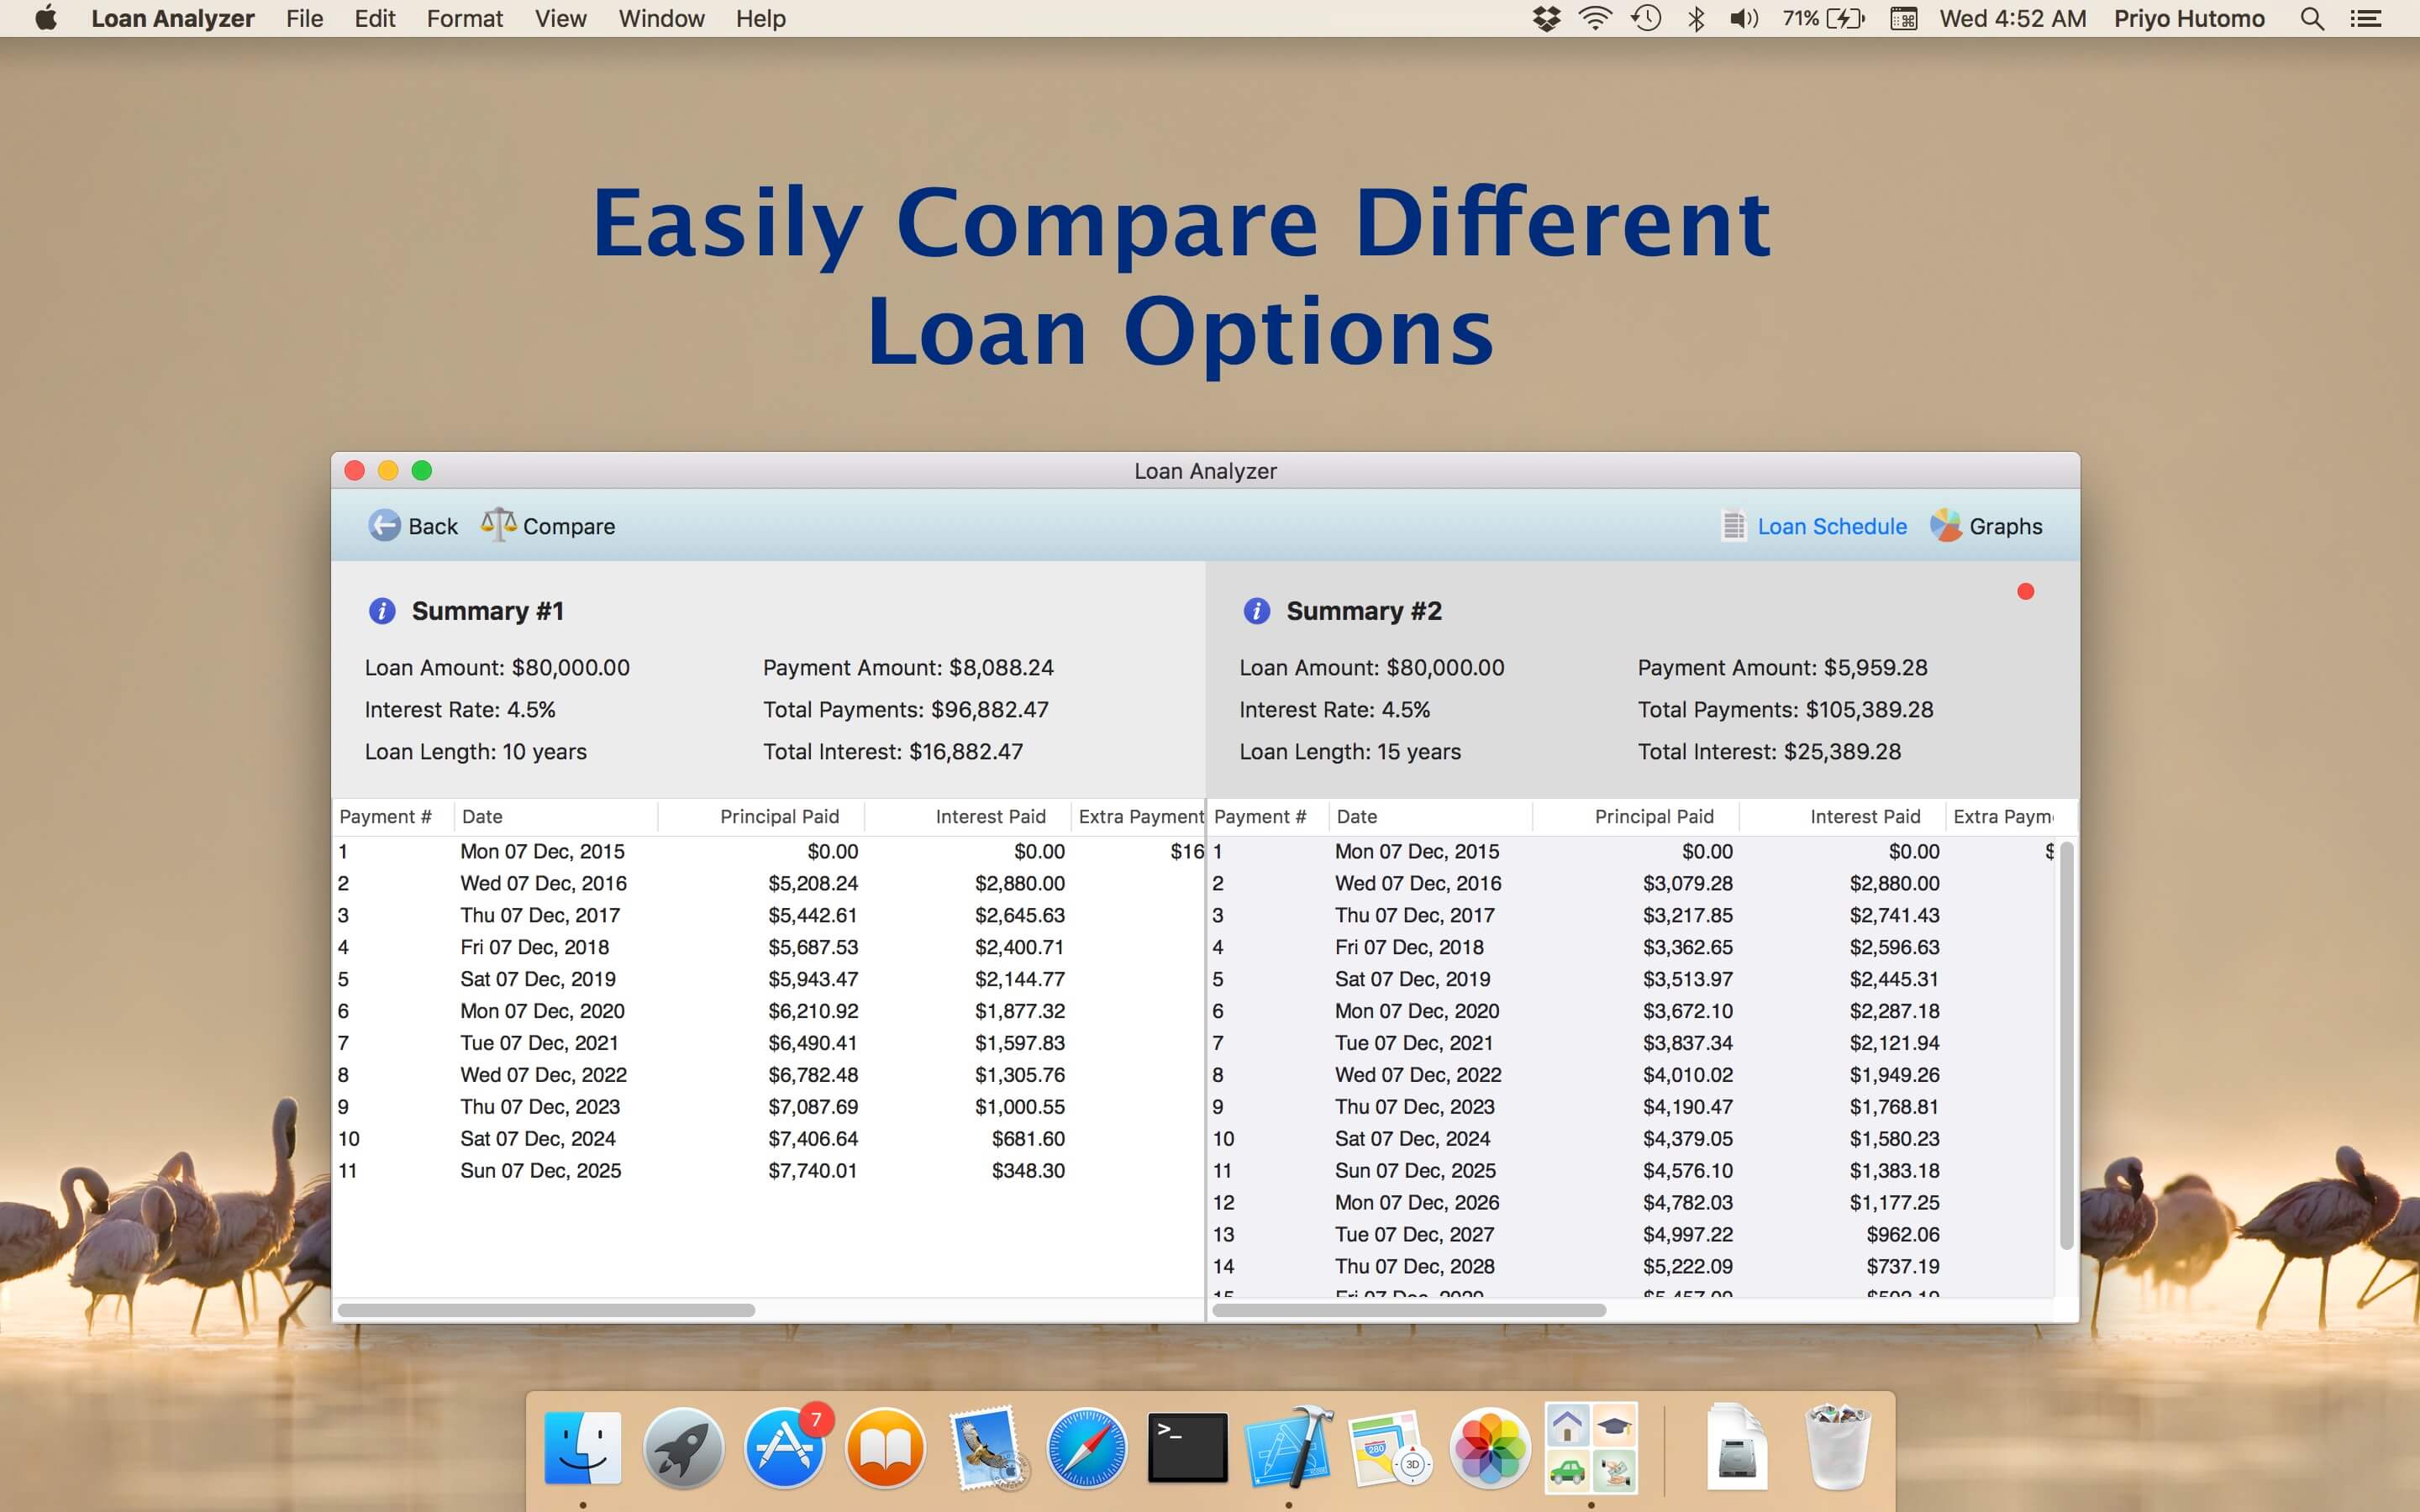Open the Format menu
The height and width of the screenshot is (1512, 2420).
[x=464, y=19]
